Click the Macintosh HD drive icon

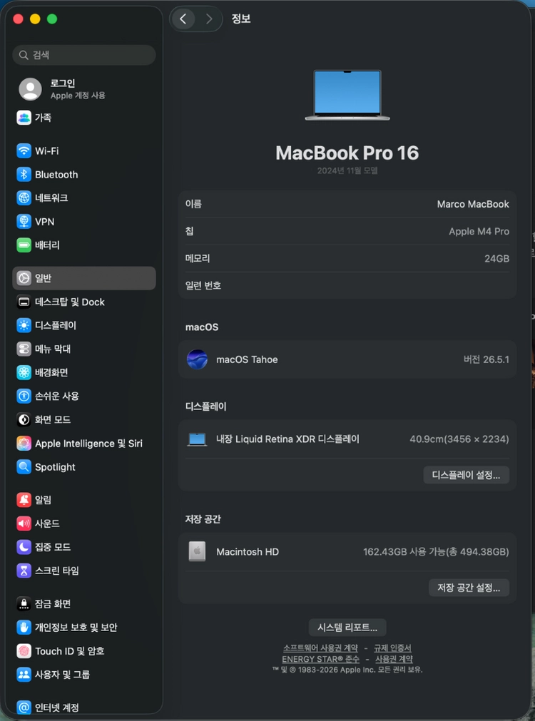[197, 552]
